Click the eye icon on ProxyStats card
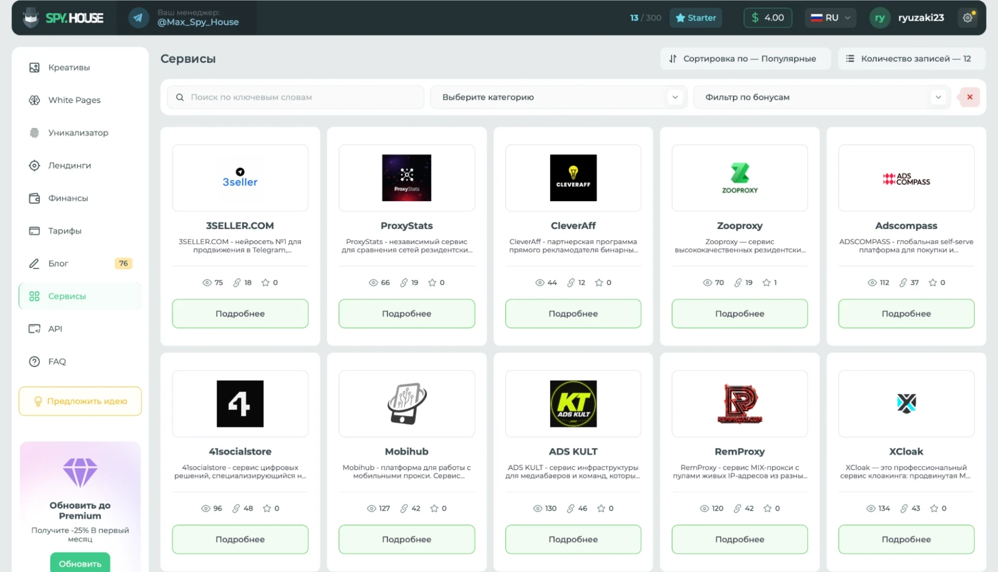Viewport: 998px width, 572px height. pyautogui.click(x=373, y=283)
